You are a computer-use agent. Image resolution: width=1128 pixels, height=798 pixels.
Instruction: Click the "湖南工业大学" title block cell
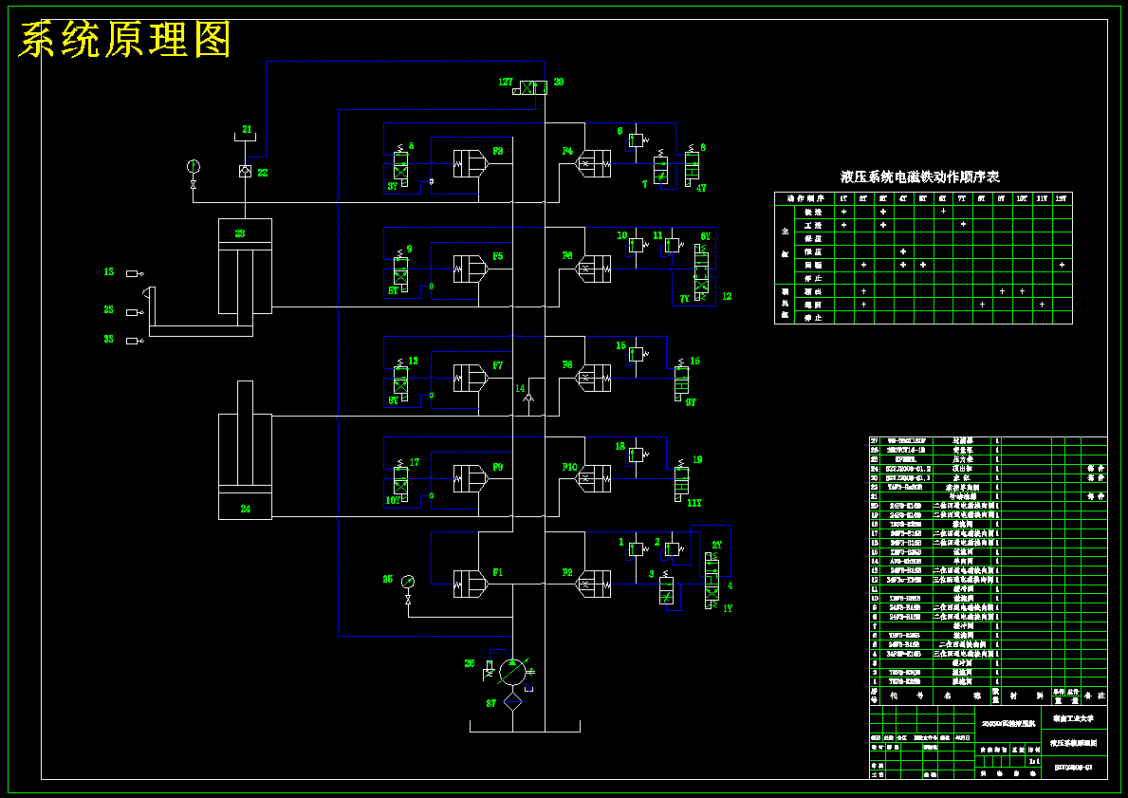pos(1075,718)
